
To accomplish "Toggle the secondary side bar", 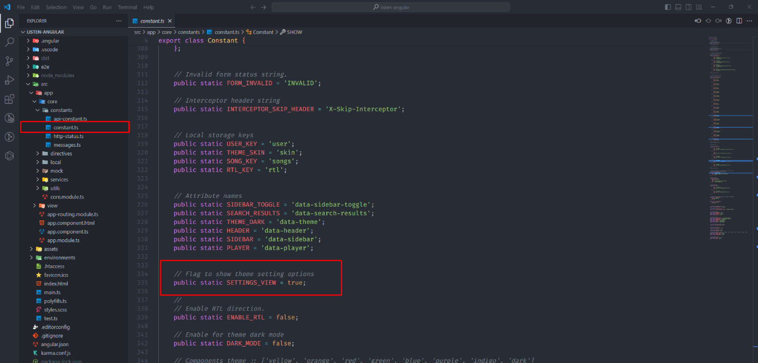I will 689,7.
